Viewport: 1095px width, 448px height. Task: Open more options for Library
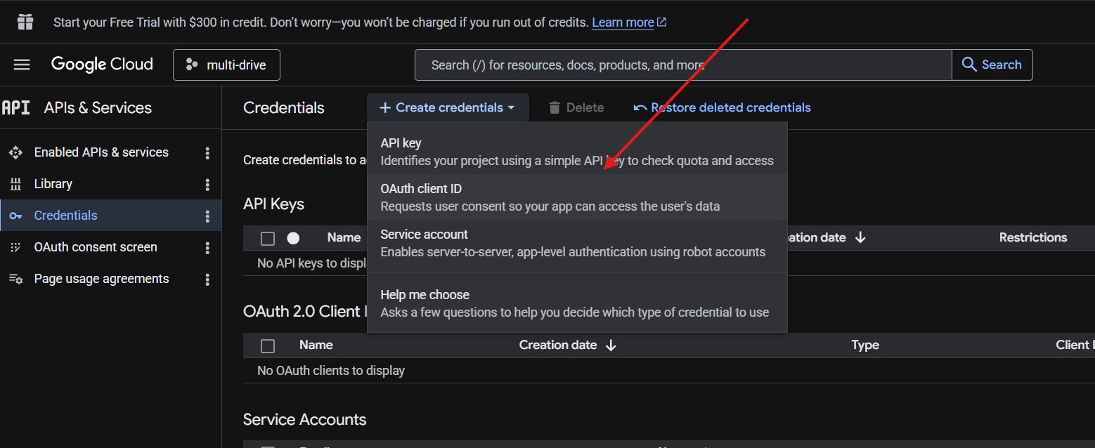tap(207, 184)
